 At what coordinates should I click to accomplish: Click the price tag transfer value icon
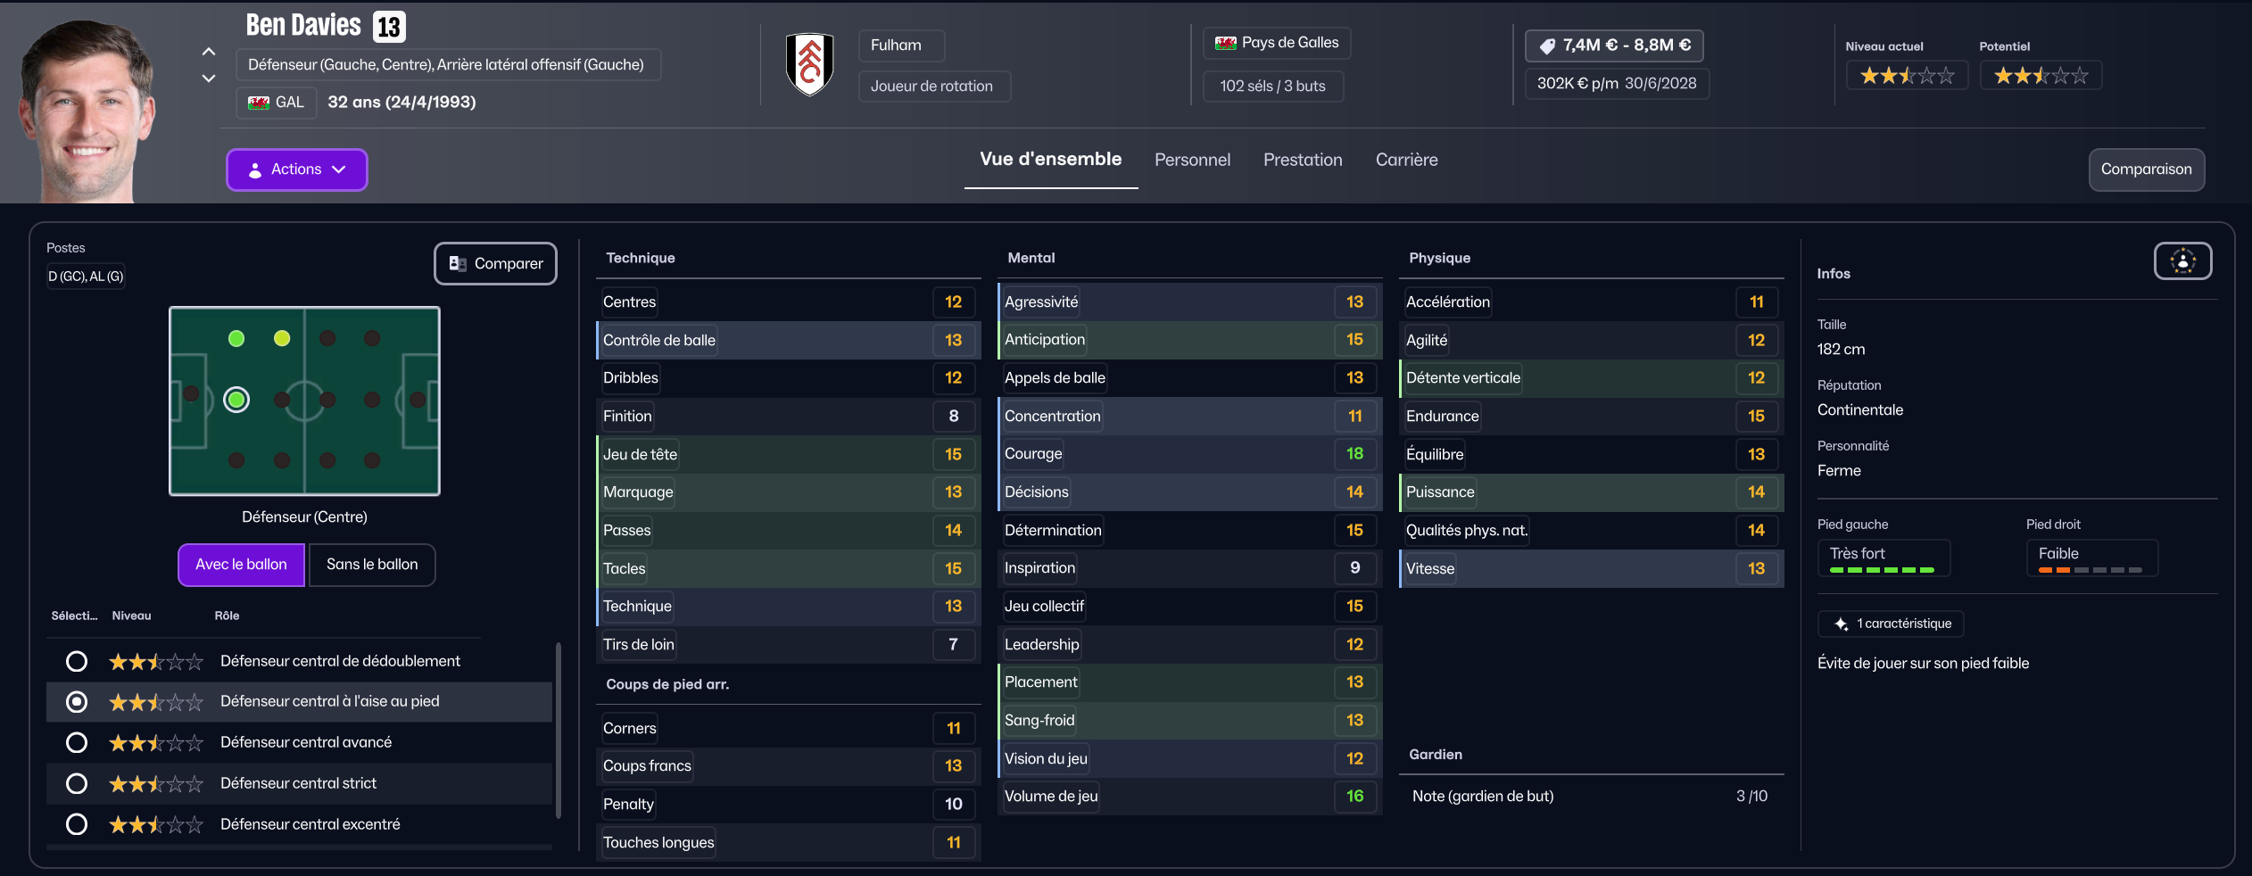[1547, 46]
